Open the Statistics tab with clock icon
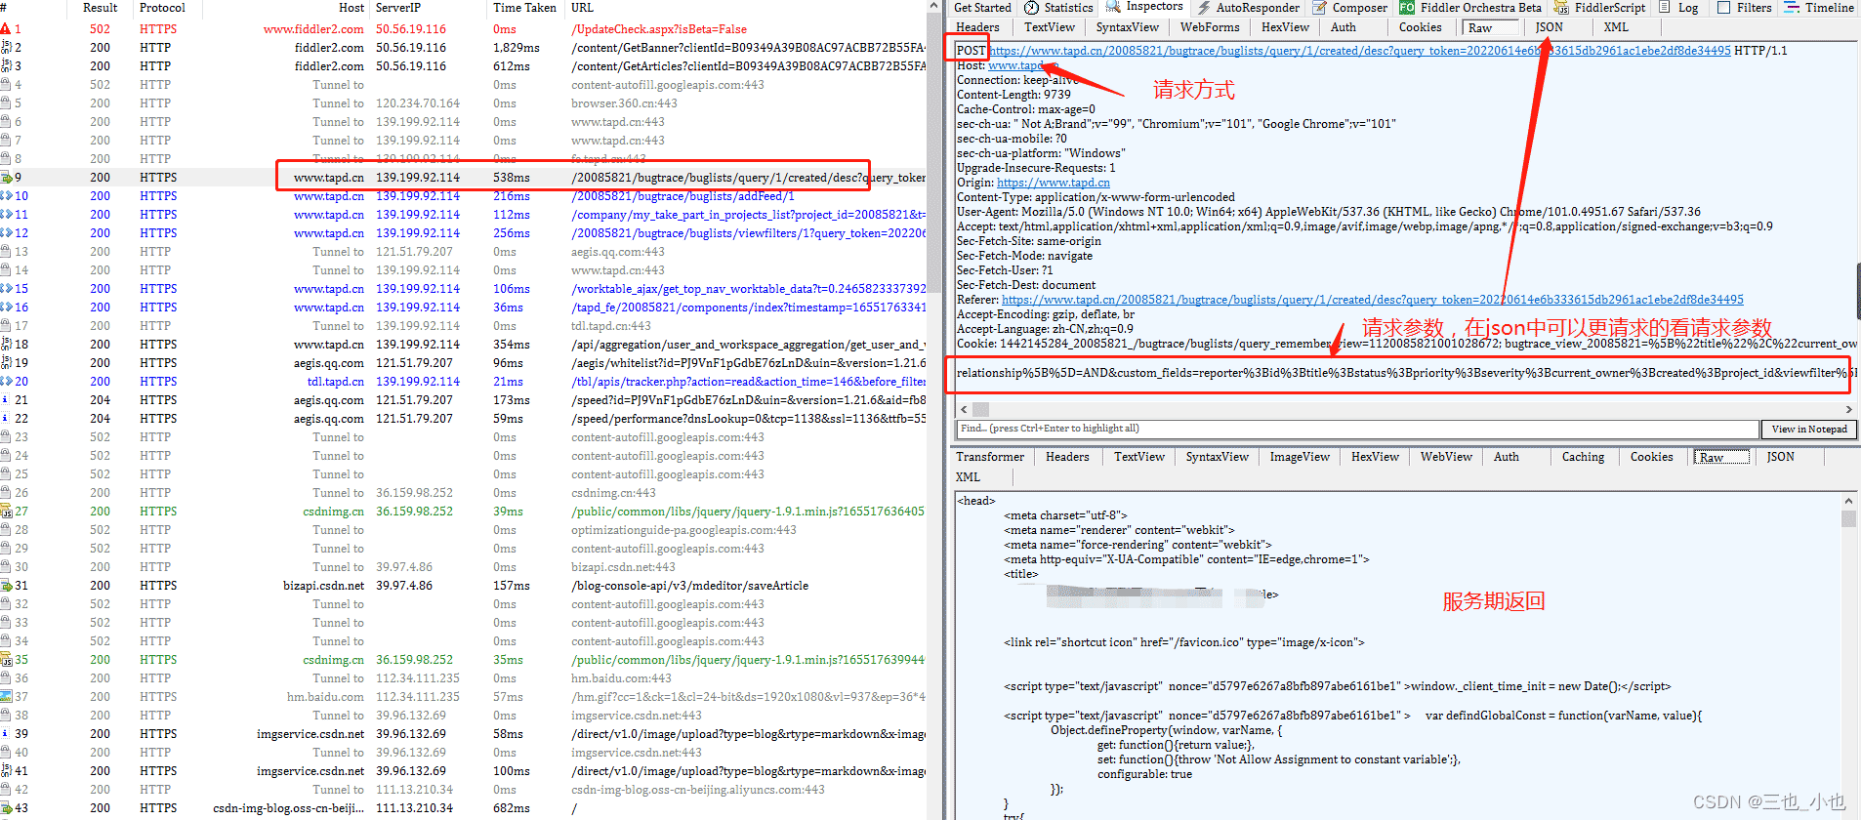 coord(1058,8)
